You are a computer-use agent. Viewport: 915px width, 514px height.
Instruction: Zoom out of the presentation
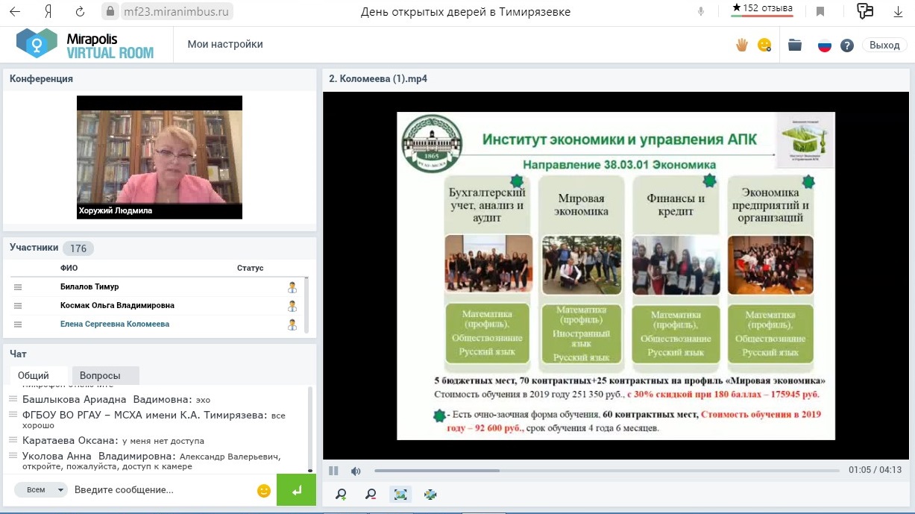[371, 494]
